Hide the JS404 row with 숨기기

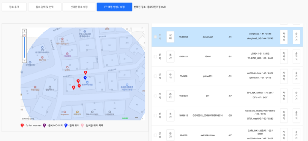pyautogui.click(x=296, y=57)
